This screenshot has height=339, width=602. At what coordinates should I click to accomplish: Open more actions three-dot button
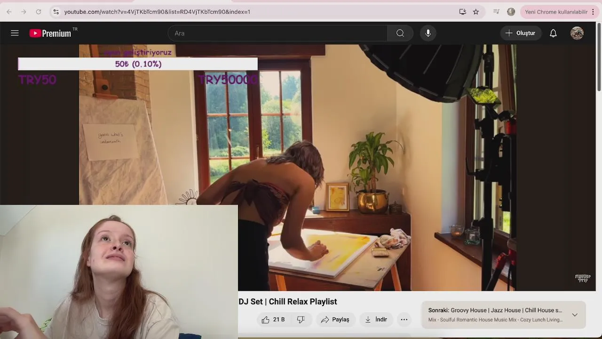[x=404, y=320]
